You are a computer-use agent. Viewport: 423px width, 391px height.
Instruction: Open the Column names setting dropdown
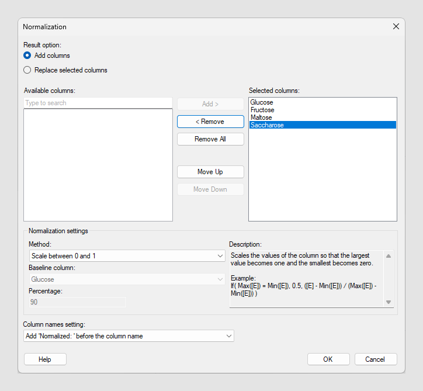tap(129, 336)
